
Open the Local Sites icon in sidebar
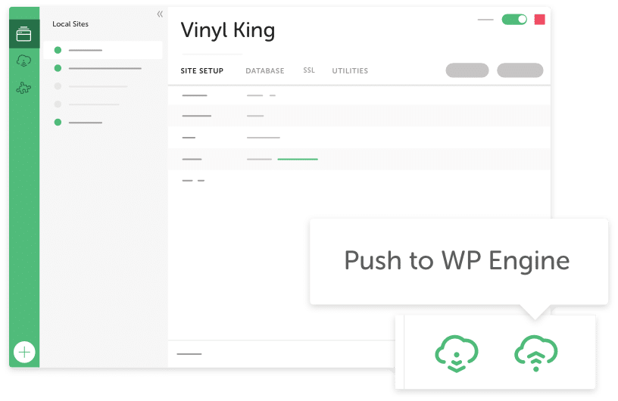(x=23, y=34)
